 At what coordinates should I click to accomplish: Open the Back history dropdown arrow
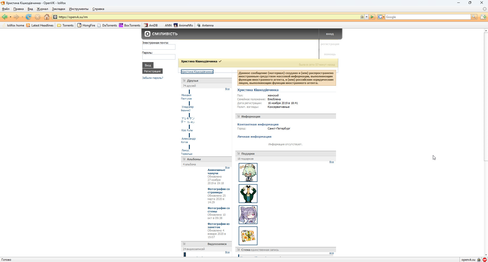(x=10, y=17)
